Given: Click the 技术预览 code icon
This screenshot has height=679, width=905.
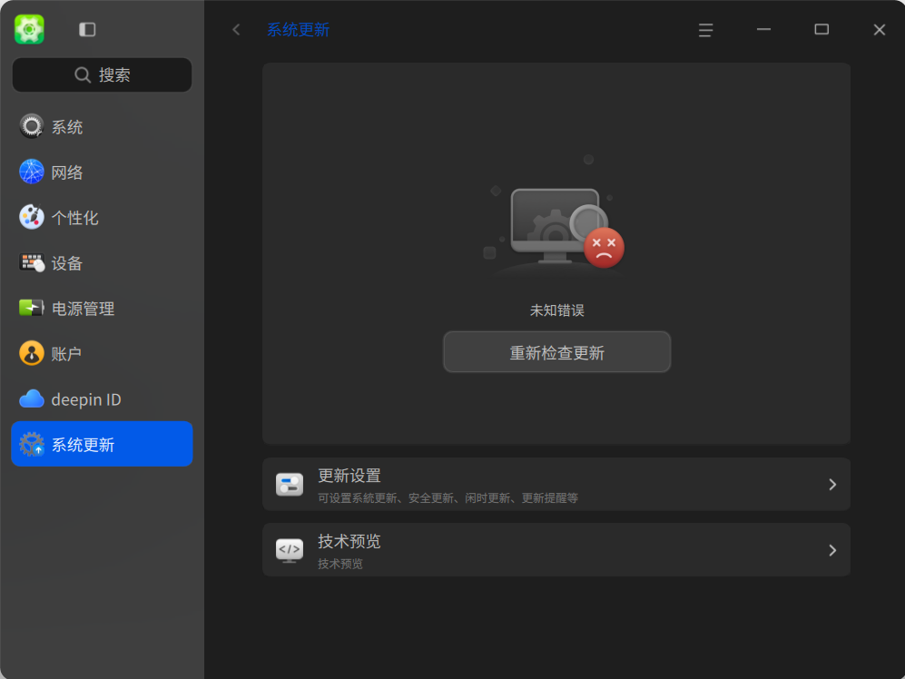Looking at the screenshot, I should coord(289,549).
